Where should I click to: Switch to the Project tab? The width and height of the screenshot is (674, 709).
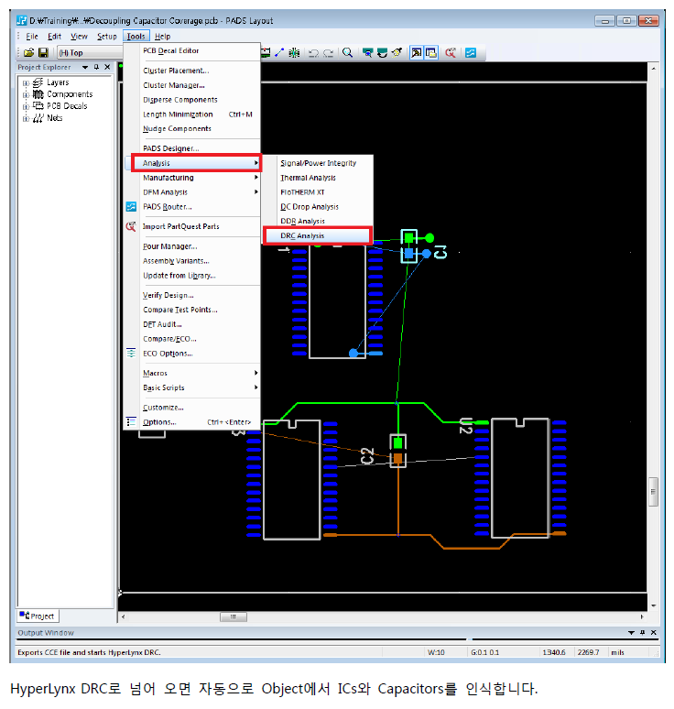[x=38, y=616]
